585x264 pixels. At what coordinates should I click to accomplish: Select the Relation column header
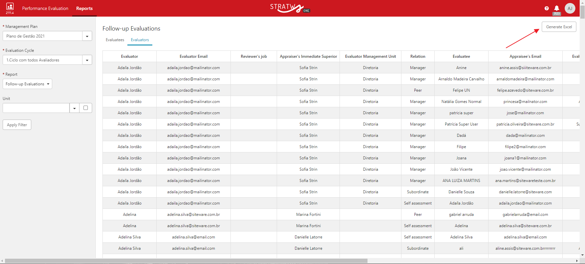tap(418, 56)
